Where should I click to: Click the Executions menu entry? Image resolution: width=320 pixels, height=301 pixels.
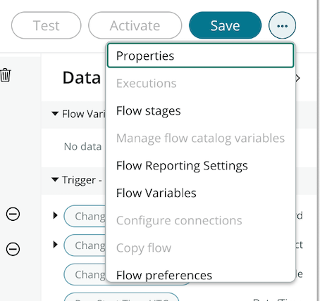(200, 83)
